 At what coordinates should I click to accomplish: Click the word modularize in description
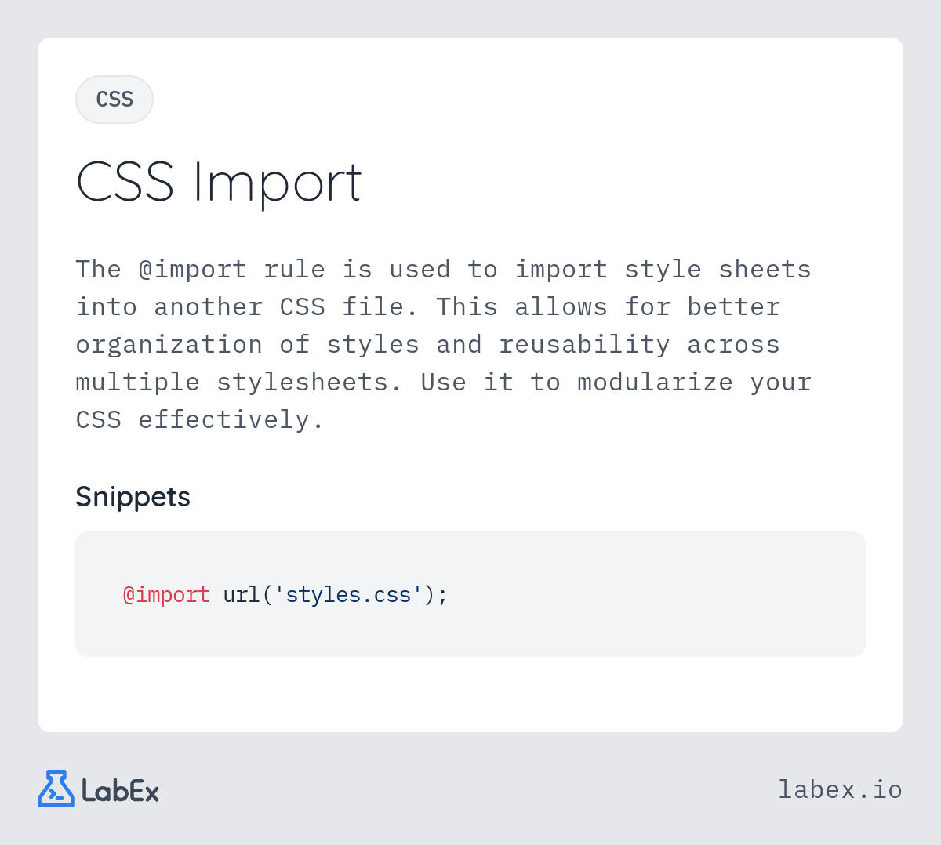(655, 383)
